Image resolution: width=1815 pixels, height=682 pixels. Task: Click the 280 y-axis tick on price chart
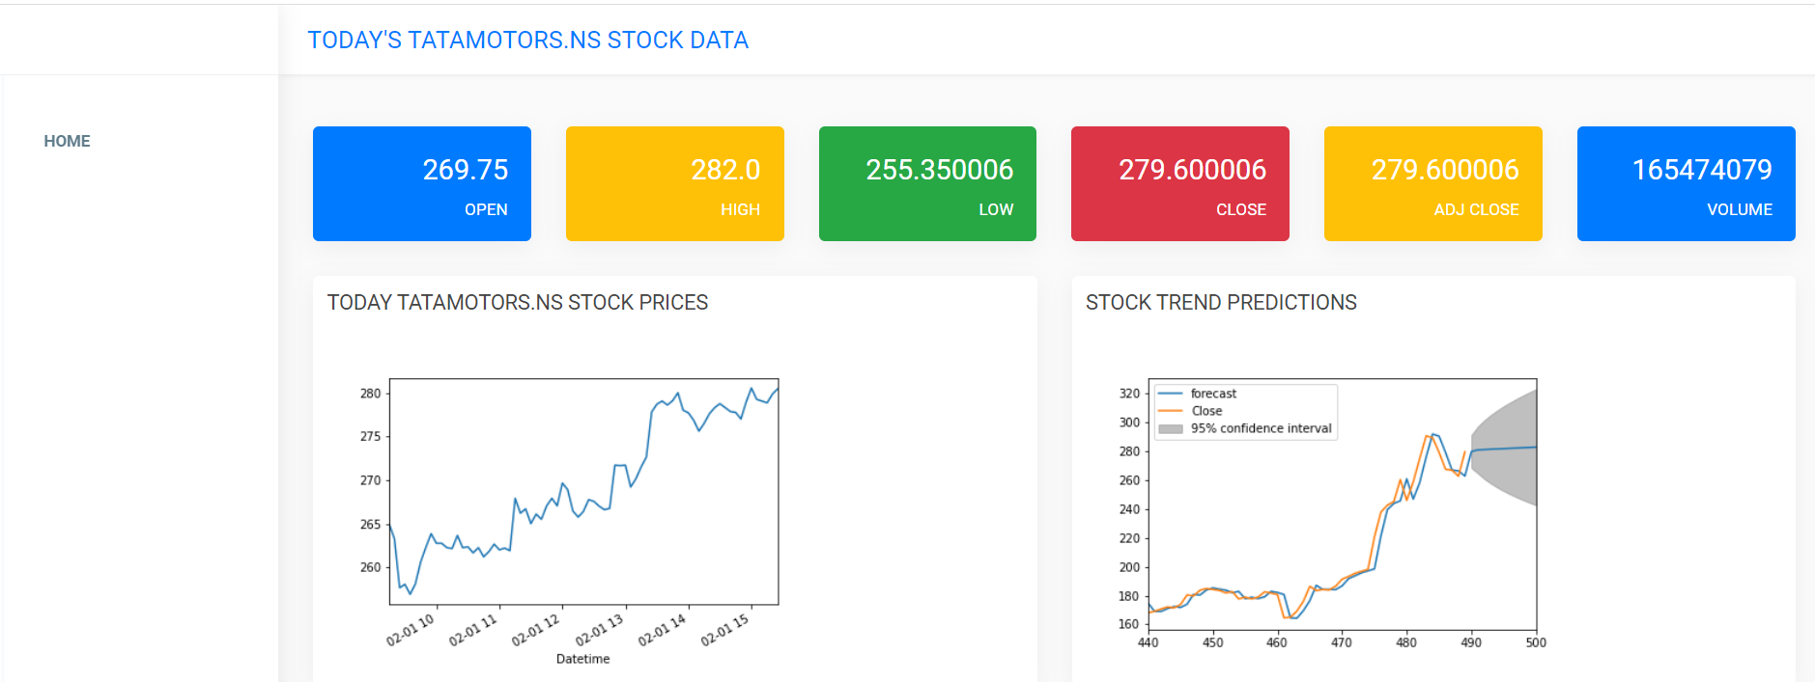click(370, 394)
